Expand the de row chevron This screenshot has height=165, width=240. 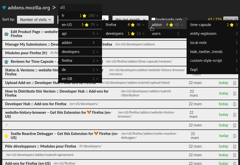pyautogui.click(x=97, y=70)
